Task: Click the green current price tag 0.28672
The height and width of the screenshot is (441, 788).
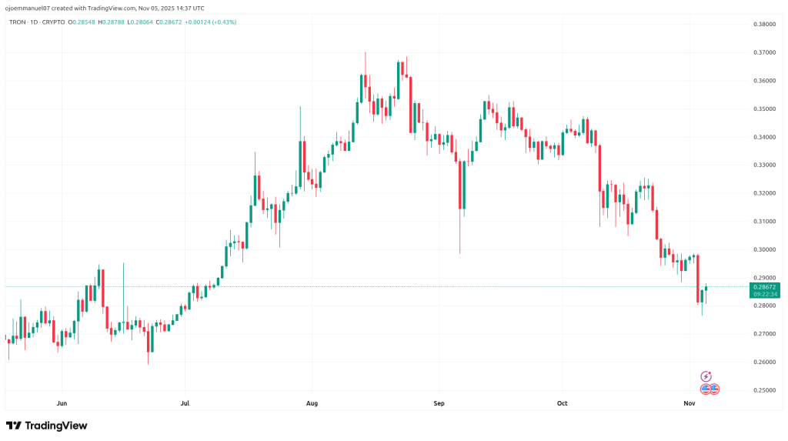Action: pos(764,286)
